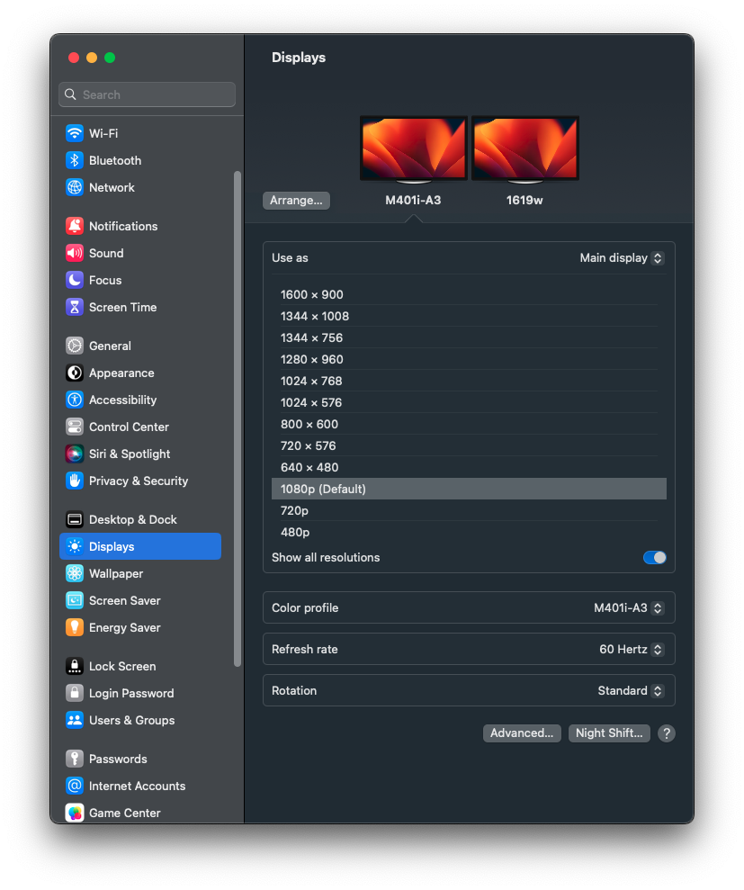Open the Energy Saver bulb icon
This screenshot has width=744, height=890.
pos(75,627)
